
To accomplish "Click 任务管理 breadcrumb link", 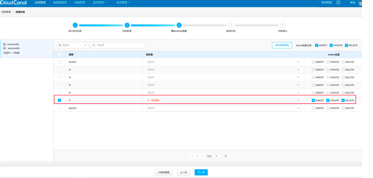I will [6, 12].
